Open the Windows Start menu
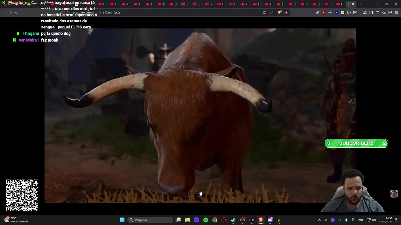The height and width of the screenshot is (225, 401). [x=122, y=220]
